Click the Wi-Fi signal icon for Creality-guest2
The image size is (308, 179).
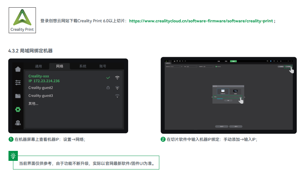[117, 88]
